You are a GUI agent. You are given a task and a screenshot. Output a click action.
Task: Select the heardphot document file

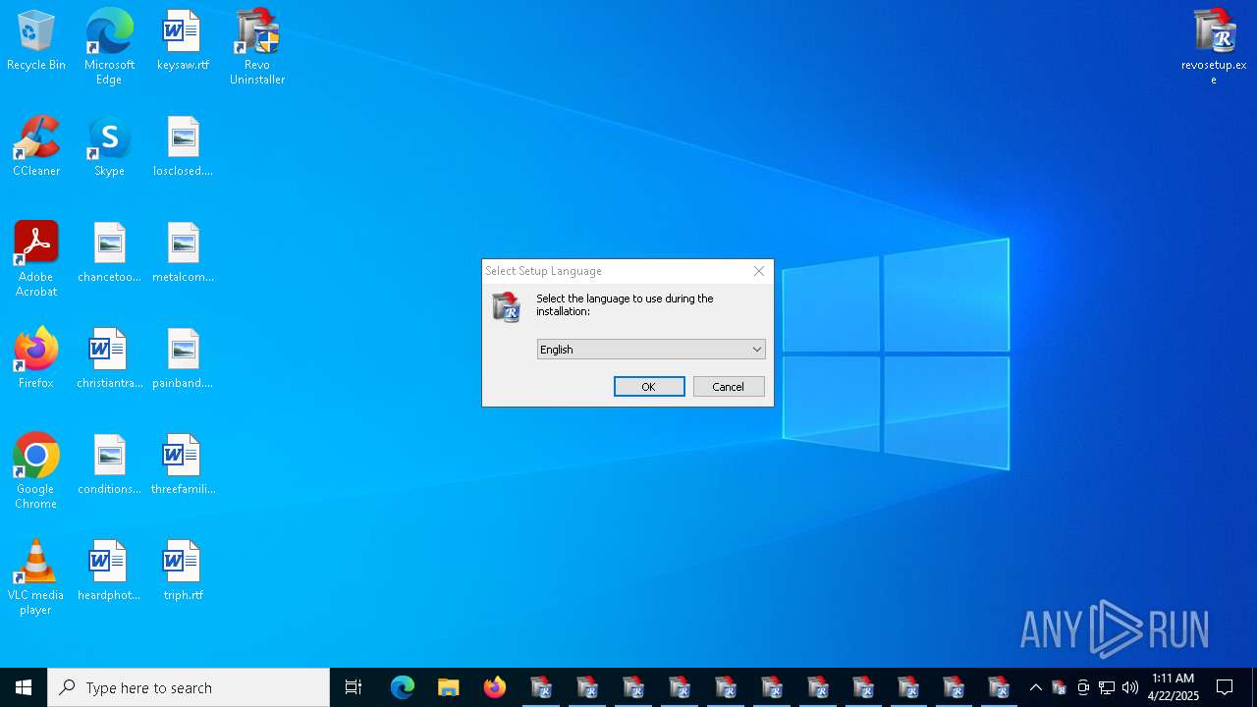click(109, 571)
